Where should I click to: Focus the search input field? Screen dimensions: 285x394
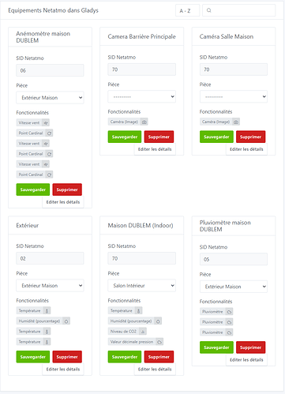238,10
